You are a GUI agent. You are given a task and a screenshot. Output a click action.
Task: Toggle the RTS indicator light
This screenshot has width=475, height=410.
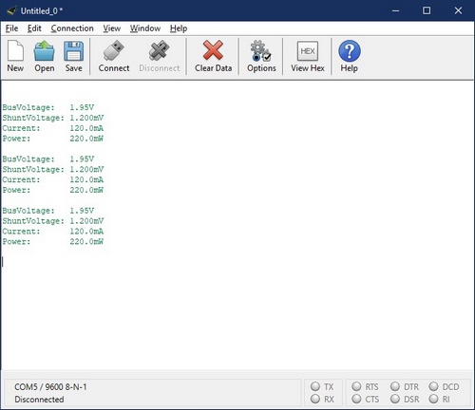coord(356,386)
